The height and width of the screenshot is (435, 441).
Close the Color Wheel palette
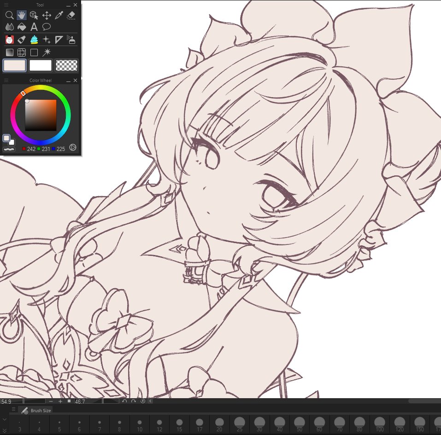pyautogui.click(x=76, y=81)
